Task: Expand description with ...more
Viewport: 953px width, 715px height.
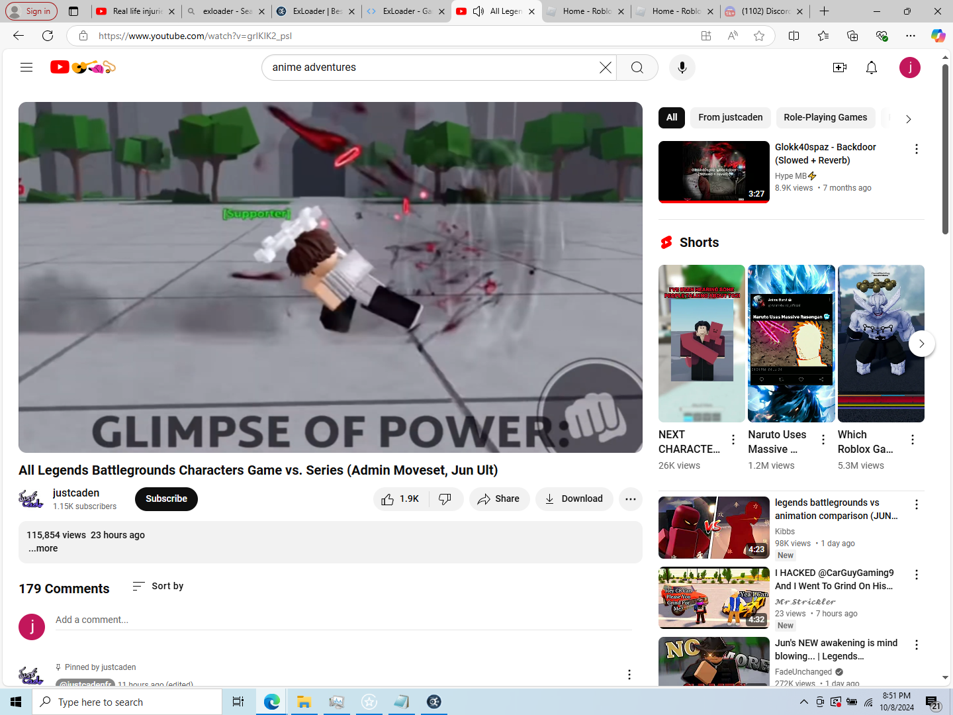Action: pyautogui.click(x=43, y=549)
